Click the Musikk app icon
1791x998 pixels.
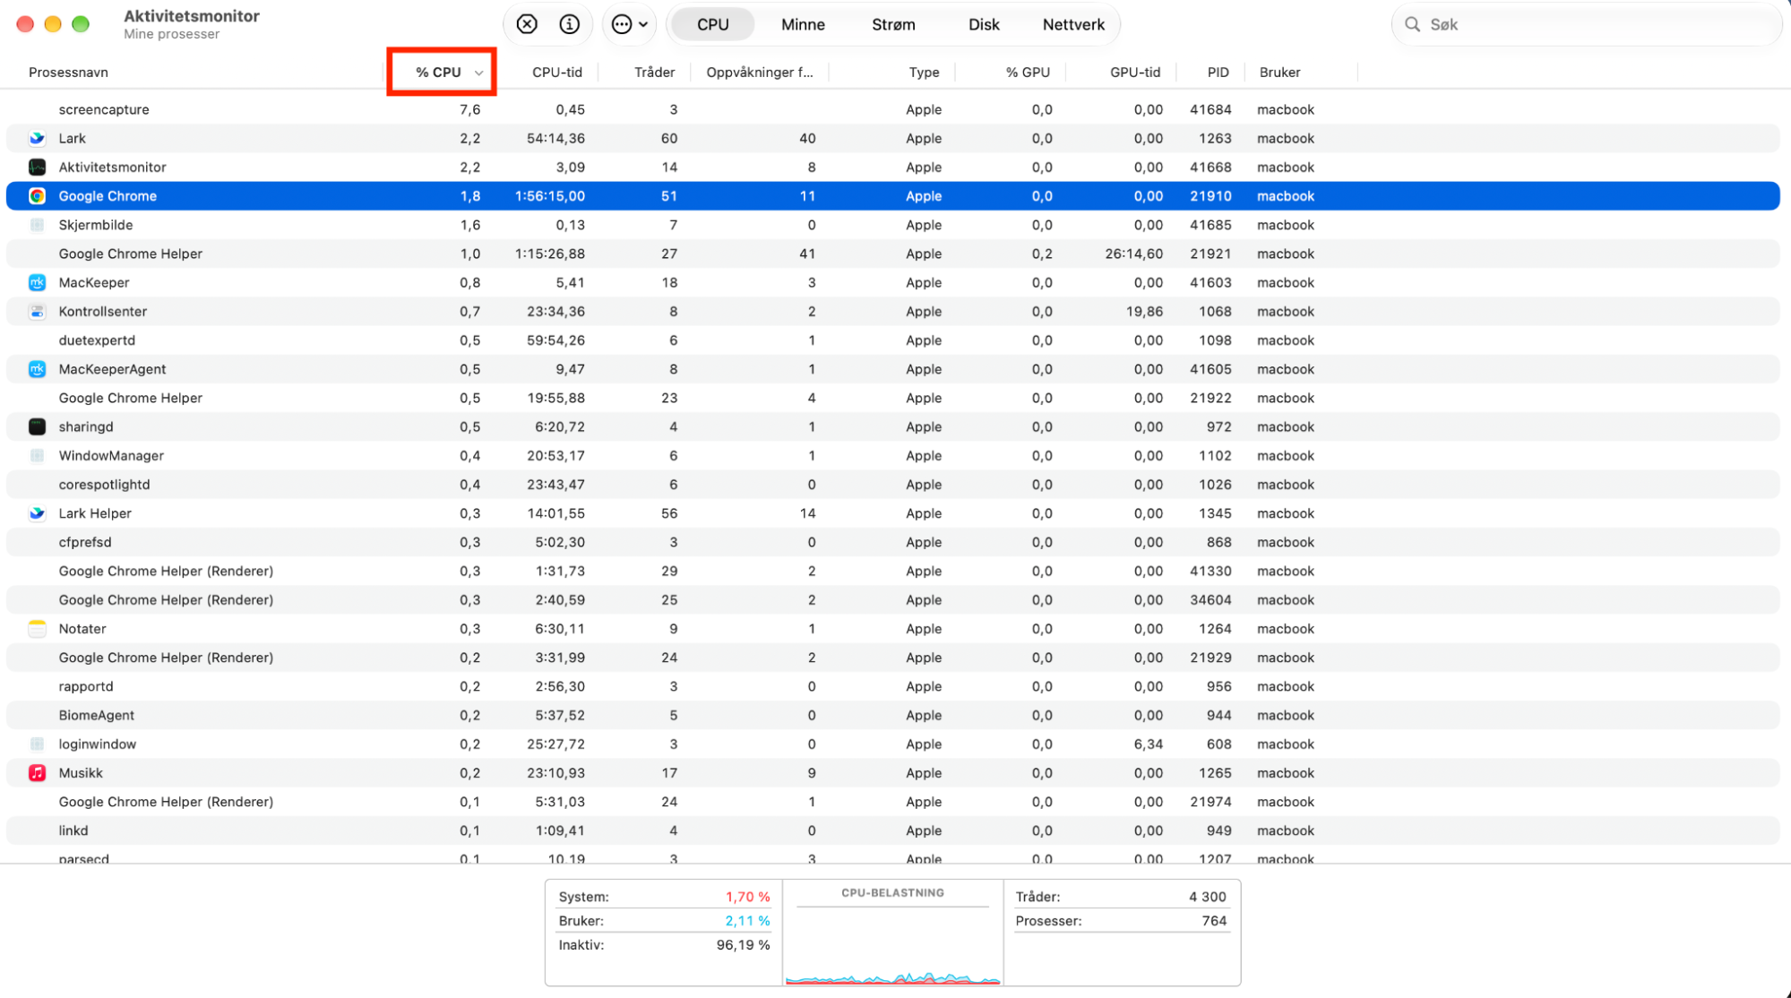pyautogui.click(x=37, y=773)
